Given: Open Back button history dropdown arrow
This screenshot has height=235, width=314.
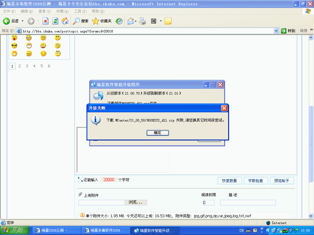Looking at the screenshot, I should 22,21.
